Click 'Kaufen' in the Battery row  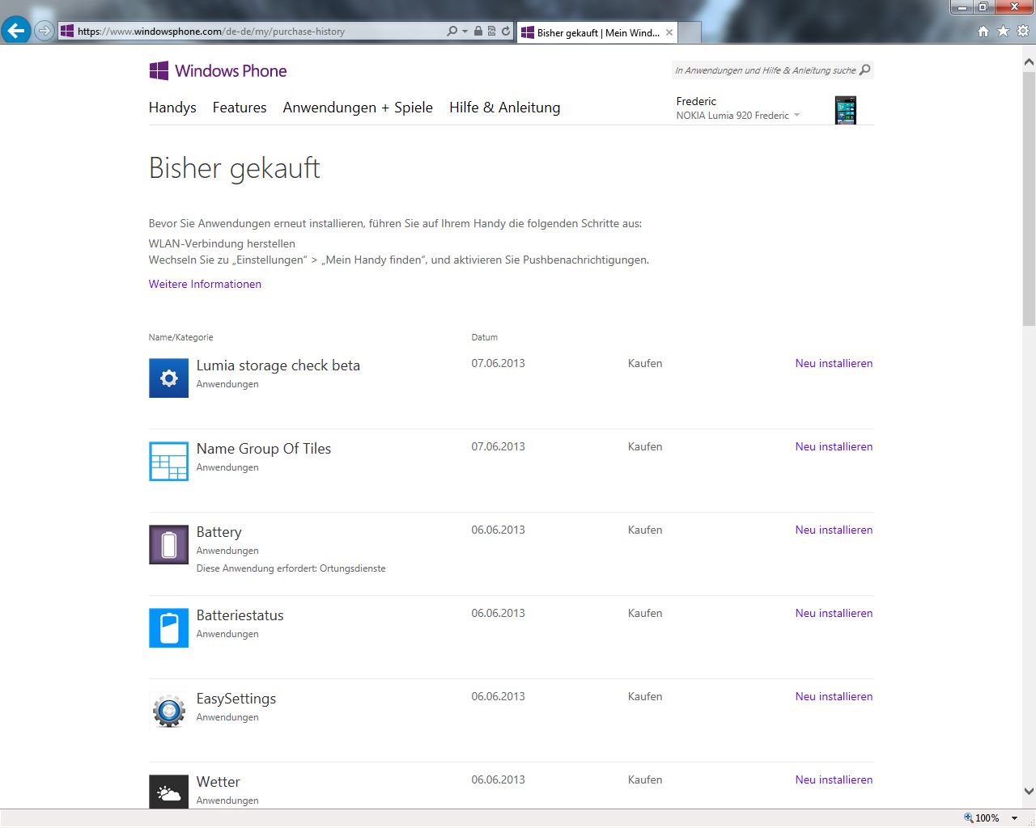pos(645,530)
